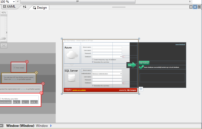Click the split pane drag grip

coord(119,7)
